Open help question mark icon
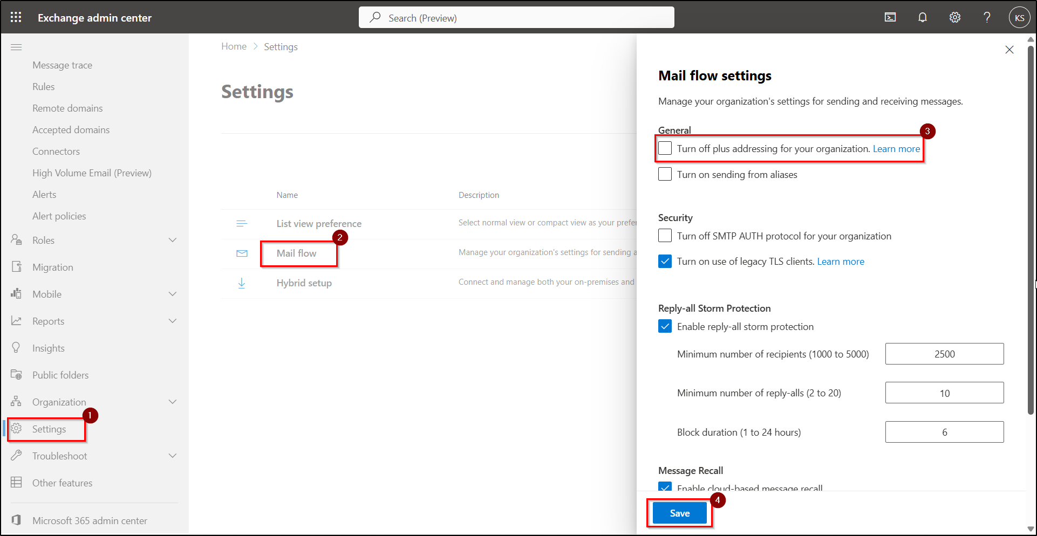This screenshot has width=1037, height=536. (987, 17)
